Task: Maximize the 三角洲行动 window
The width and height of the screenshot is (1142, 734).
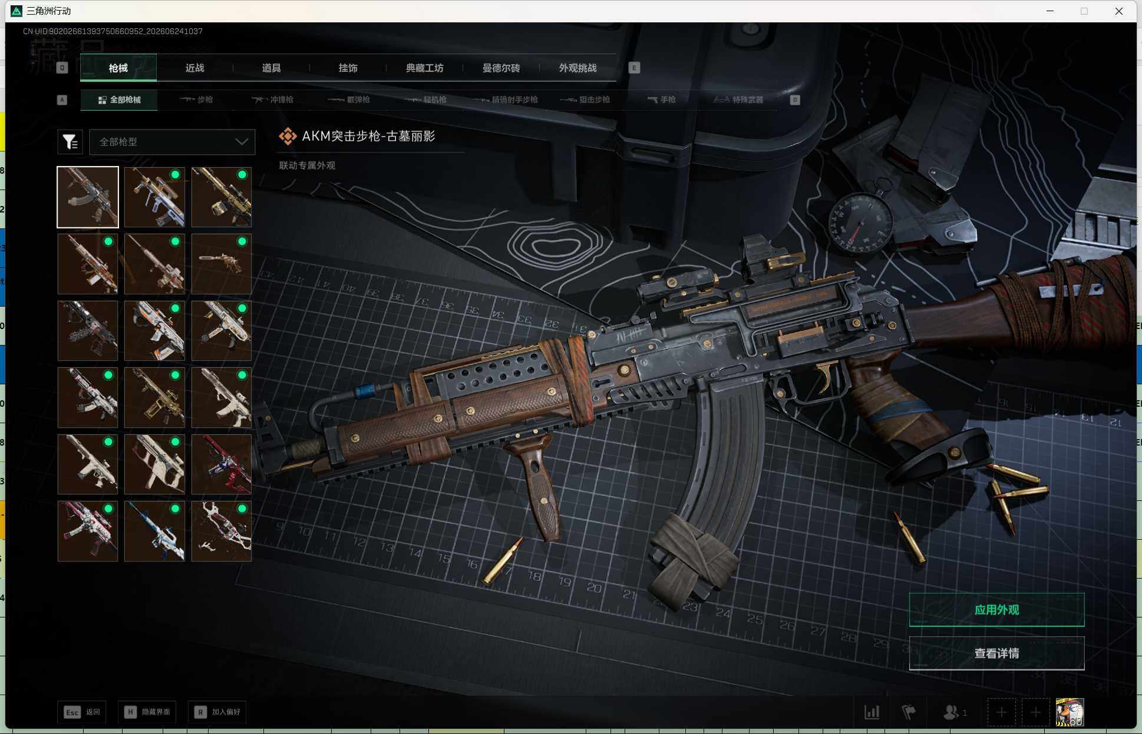Action: coord(1084,11)
